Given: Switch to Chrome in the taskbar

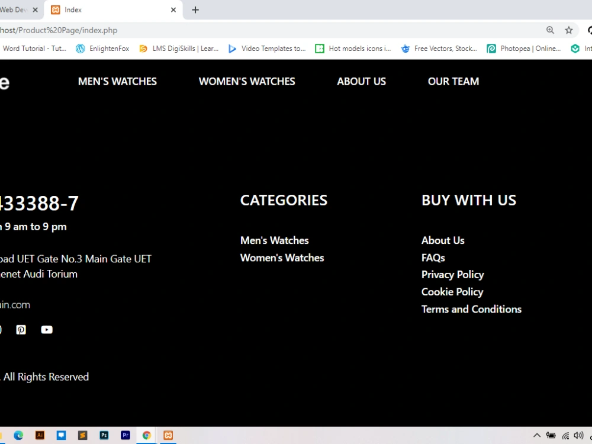Looking at the screenshot, I should [146, 435].
